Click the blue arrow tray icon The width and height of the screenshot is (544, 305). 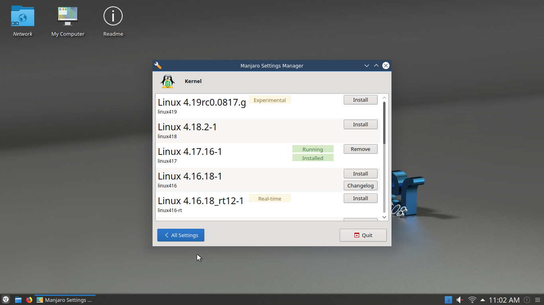448,300
